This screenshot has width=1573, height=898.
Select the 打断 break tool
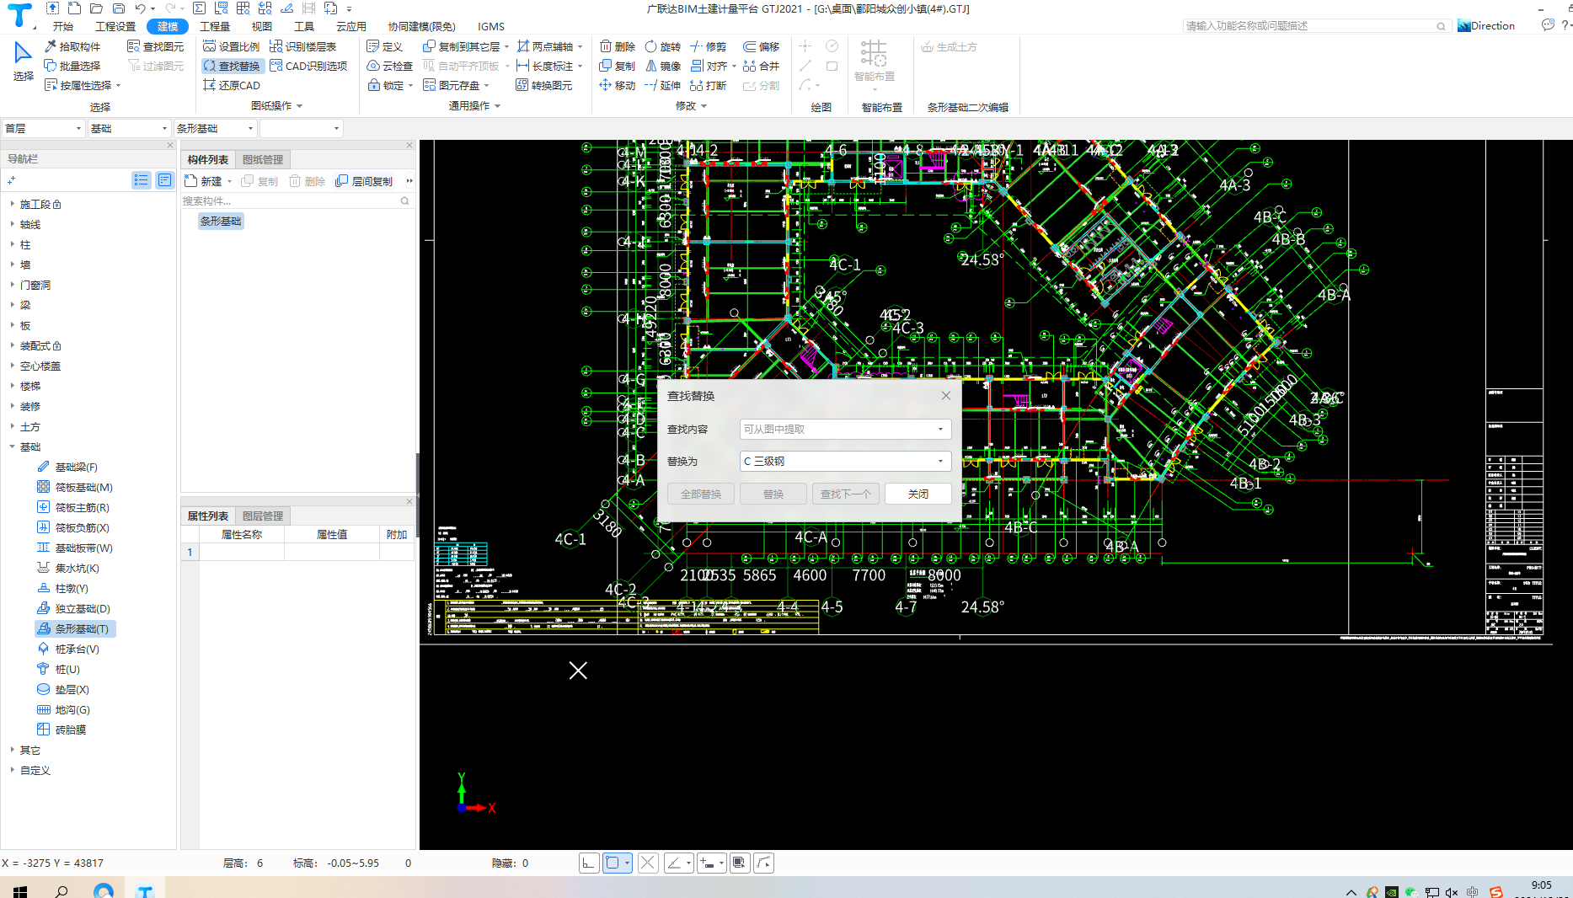709,85
